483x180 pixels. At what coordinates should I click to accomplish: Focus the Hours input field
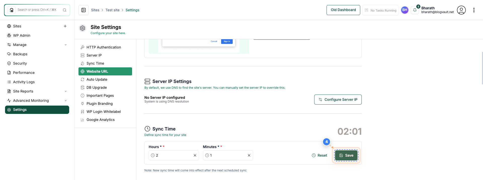click(x=174, y=155)
